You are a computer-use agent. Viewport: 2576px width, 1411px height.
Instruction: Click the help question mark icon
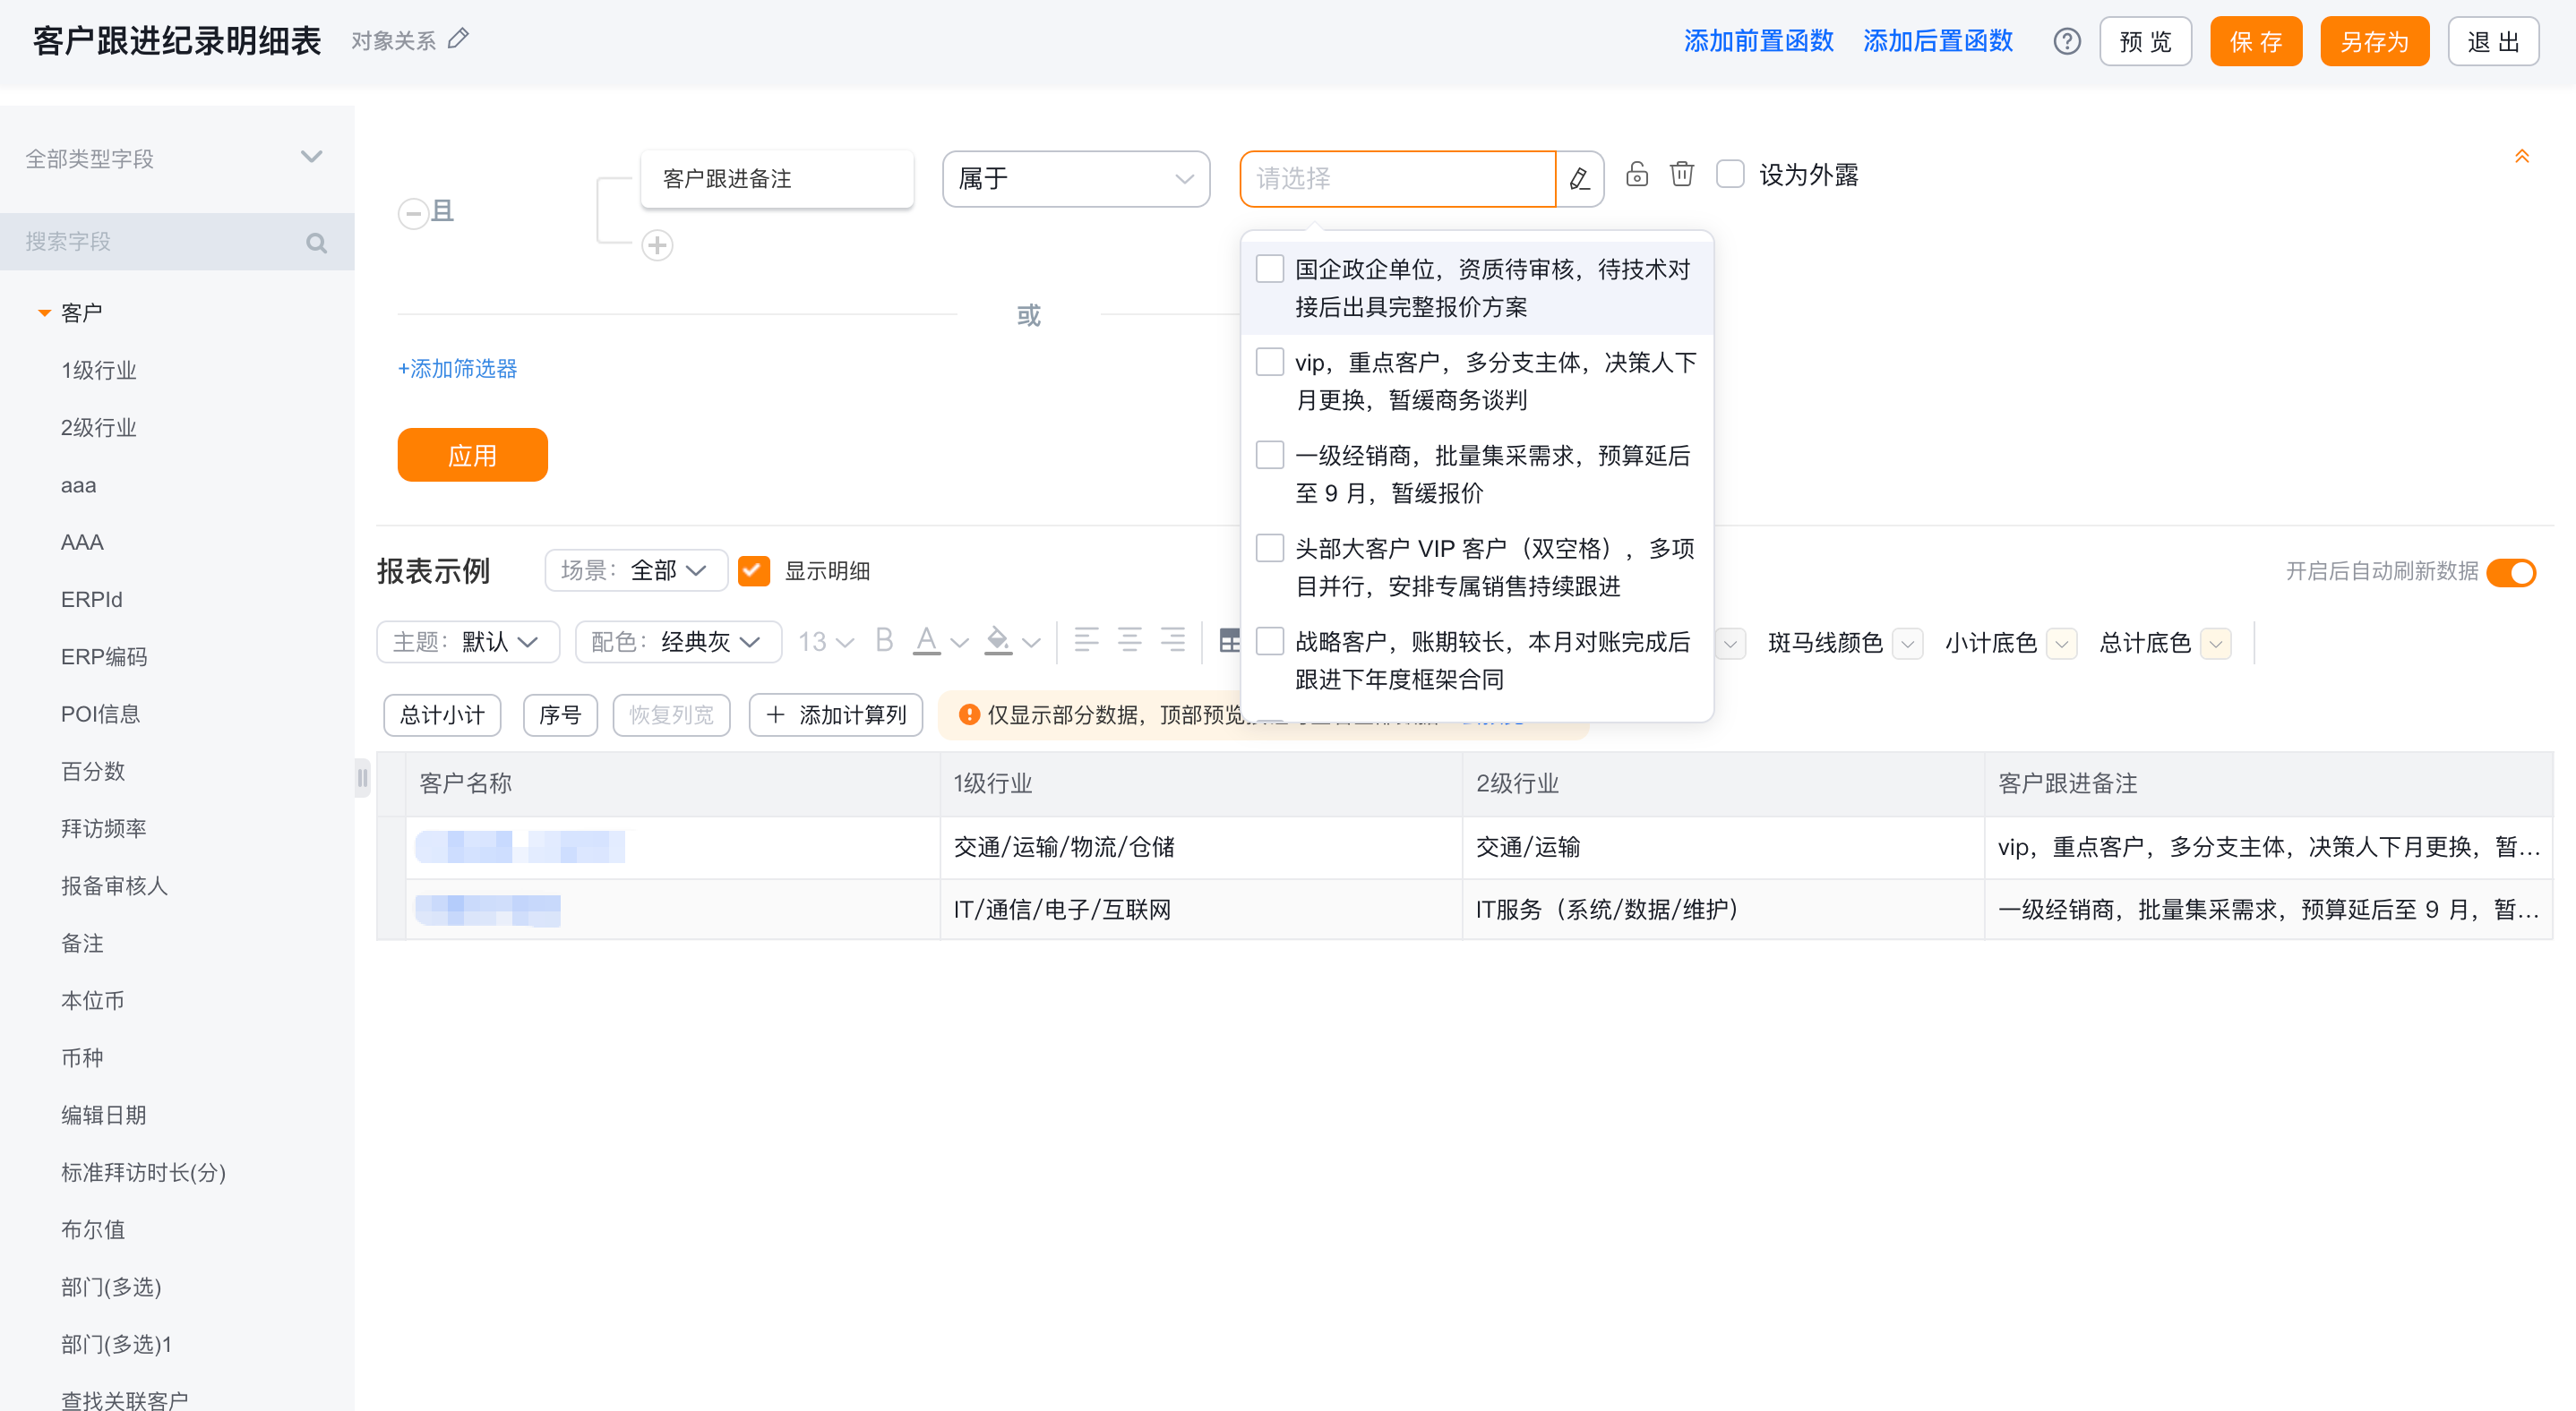click(2066, 41)
